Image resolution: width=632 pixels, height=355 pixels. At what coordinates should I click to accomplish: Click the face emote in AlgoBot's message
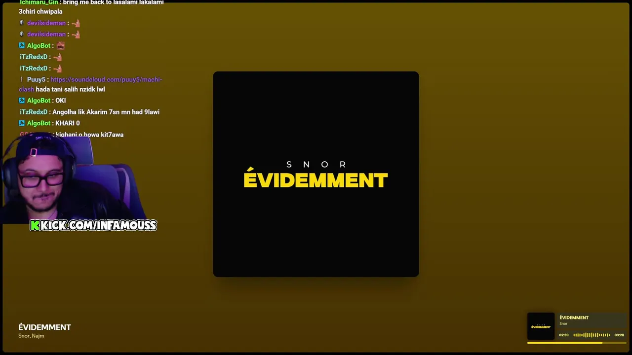coord(60,46)
